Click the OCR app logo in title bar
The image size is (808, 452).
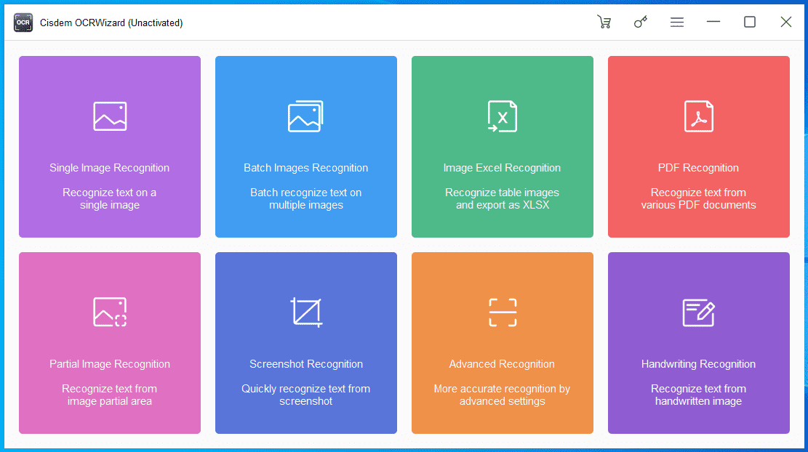(23, 23)
